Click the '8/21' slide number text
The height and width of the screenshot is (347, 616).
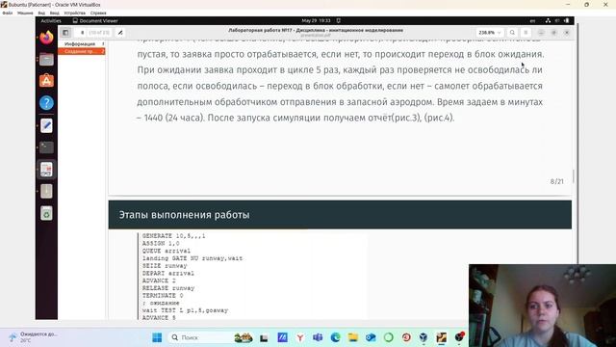point(556,181)
